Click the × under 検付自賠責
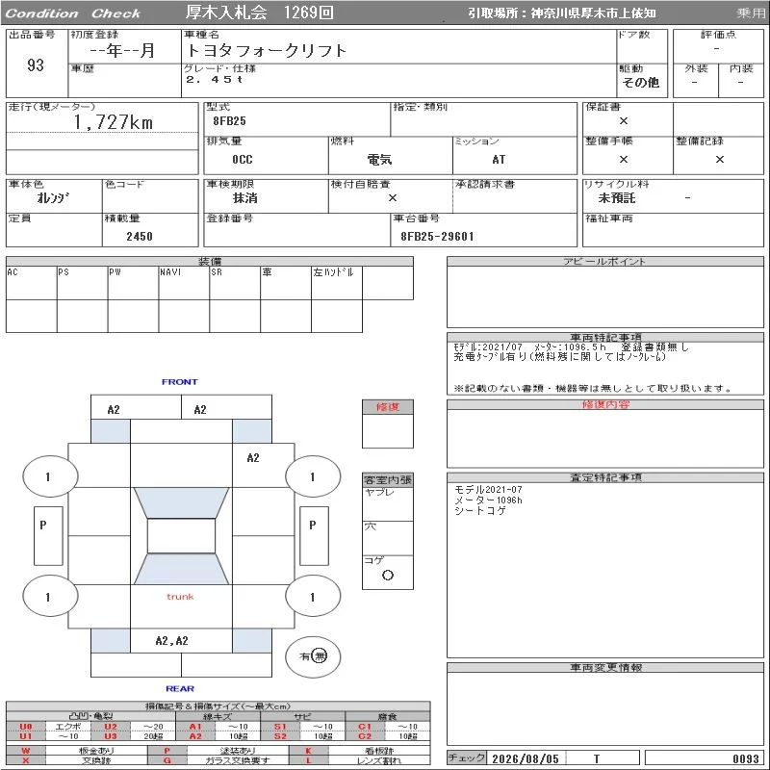 [393, 198]
